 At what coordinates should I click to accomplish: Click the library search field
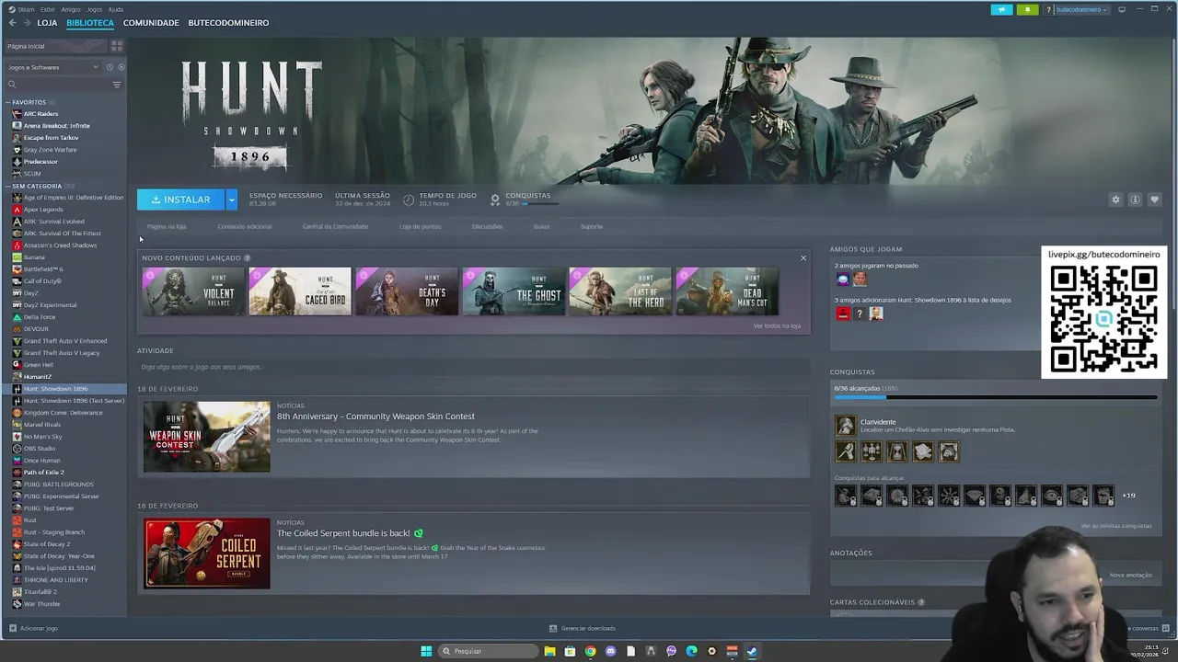(60, 85)
